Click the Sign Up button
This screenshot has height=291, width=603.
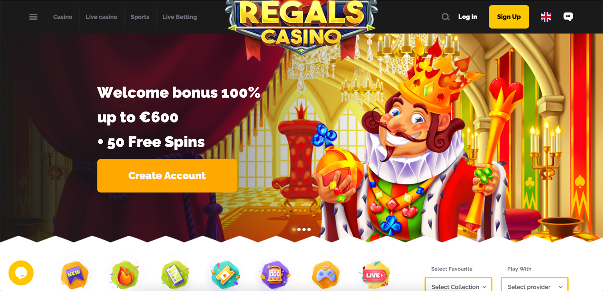[509, 17]
